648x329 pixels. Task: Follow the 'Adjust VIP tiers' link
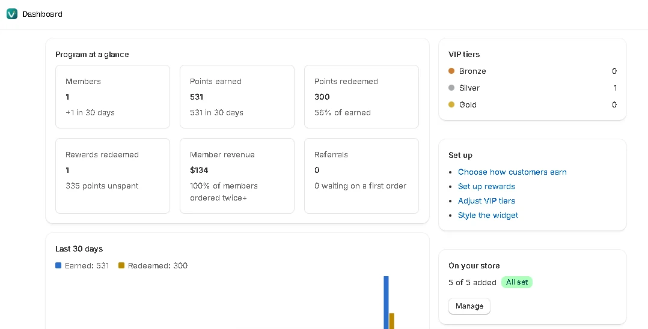tap(486, 201)
